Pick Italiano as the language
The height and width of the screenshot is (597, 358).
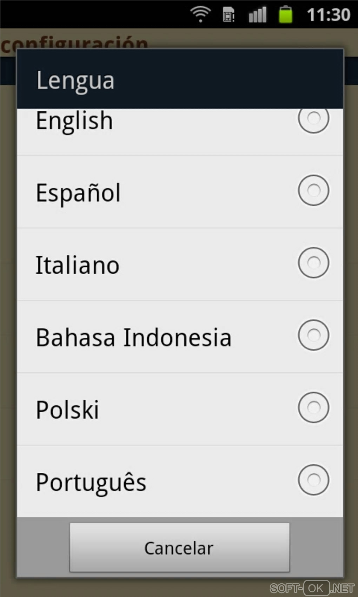78,265
